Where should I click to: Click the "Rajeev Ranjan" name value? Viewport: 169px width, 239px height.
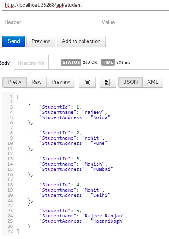click(103, 216)
